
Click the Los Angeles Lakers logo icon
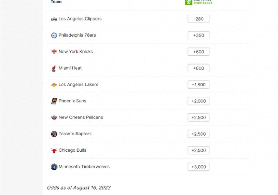point(54,85)
